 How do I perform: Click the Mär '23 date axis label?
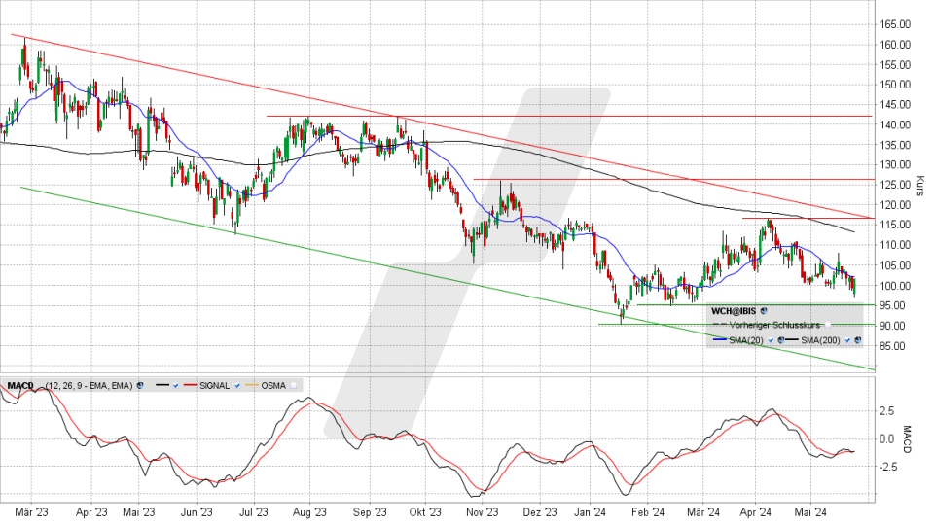[x=31, y=512]
